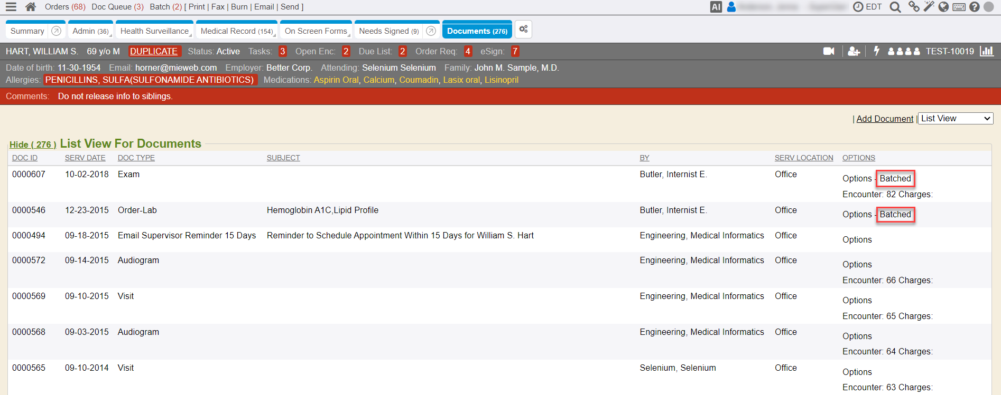Image resolution: width=1001 pixels, height=395 pixels.
Task: Sort documents by SERV DATE column
Action: coord(85,158)
